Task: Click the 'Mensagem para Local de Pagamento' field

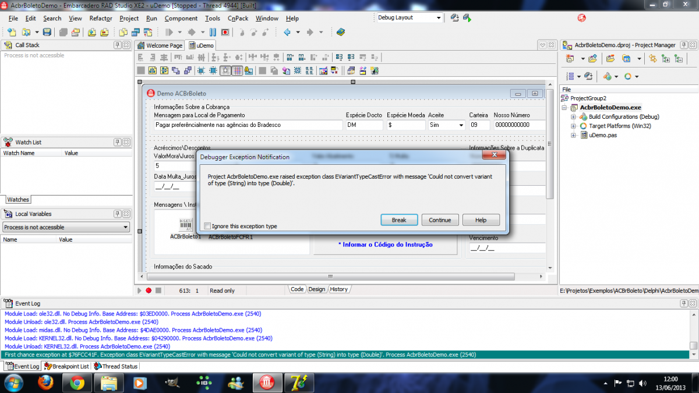Action: pos(248,125)
